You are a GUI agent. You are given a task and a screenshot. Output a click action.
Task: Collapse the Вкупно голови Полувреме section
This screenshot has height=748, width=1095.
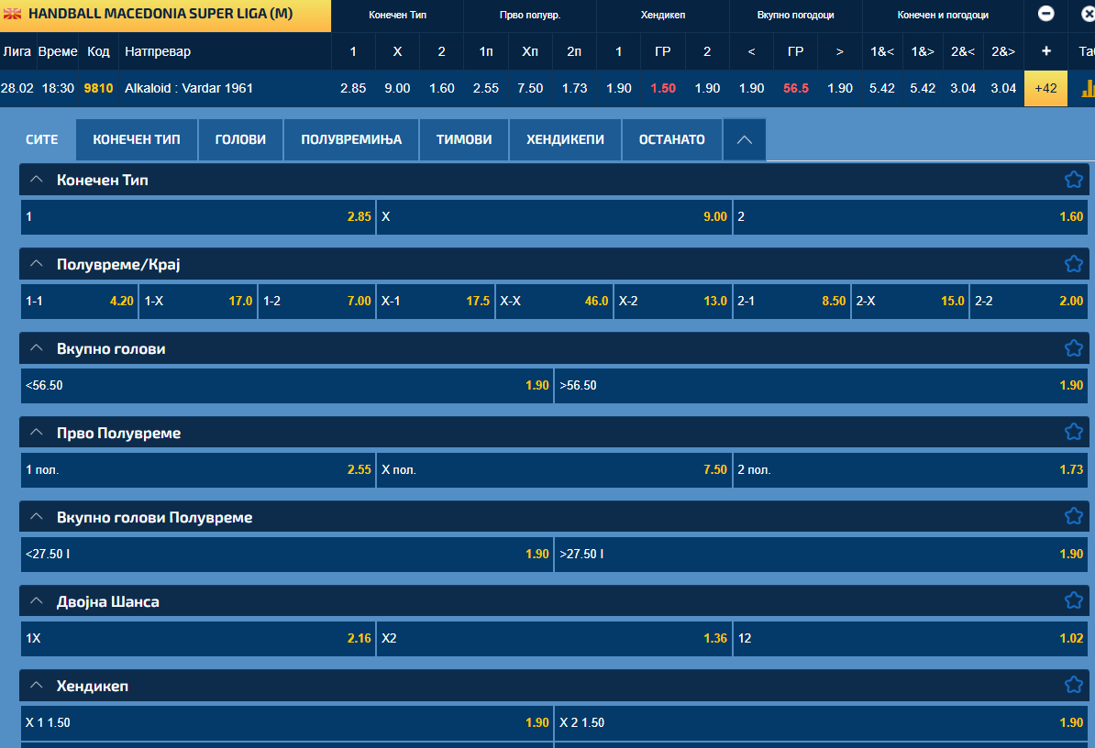(37, 517)
